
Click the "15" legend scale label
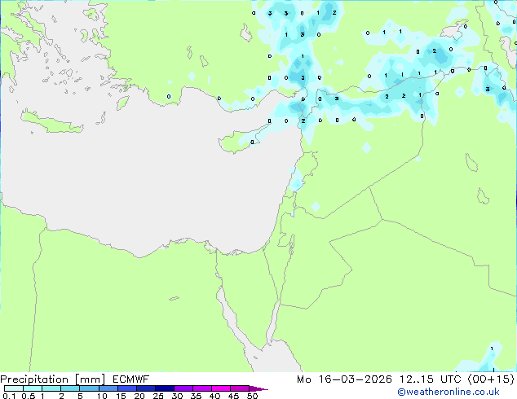coord(121,396)
